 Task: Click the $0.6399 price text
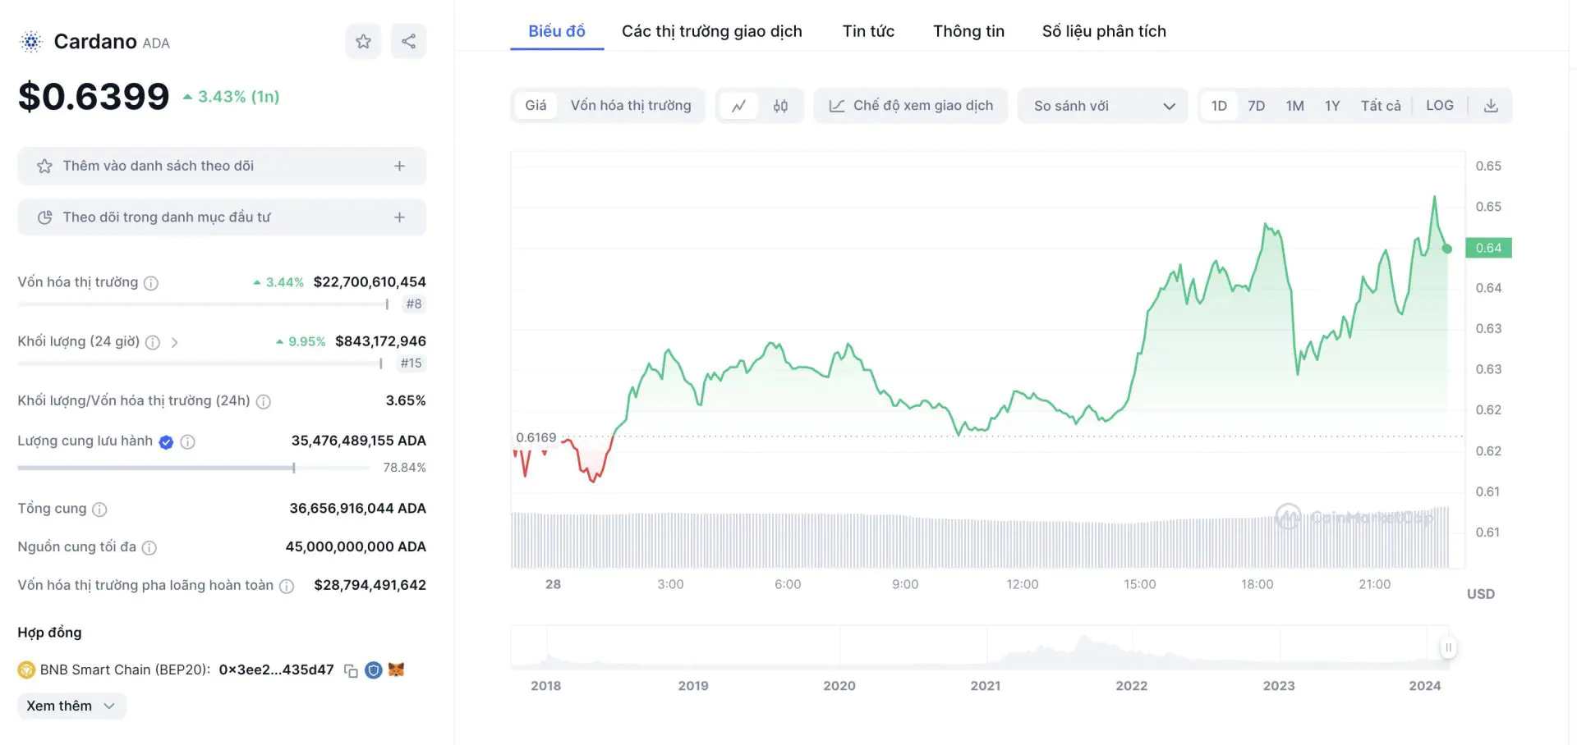(94, 97)
